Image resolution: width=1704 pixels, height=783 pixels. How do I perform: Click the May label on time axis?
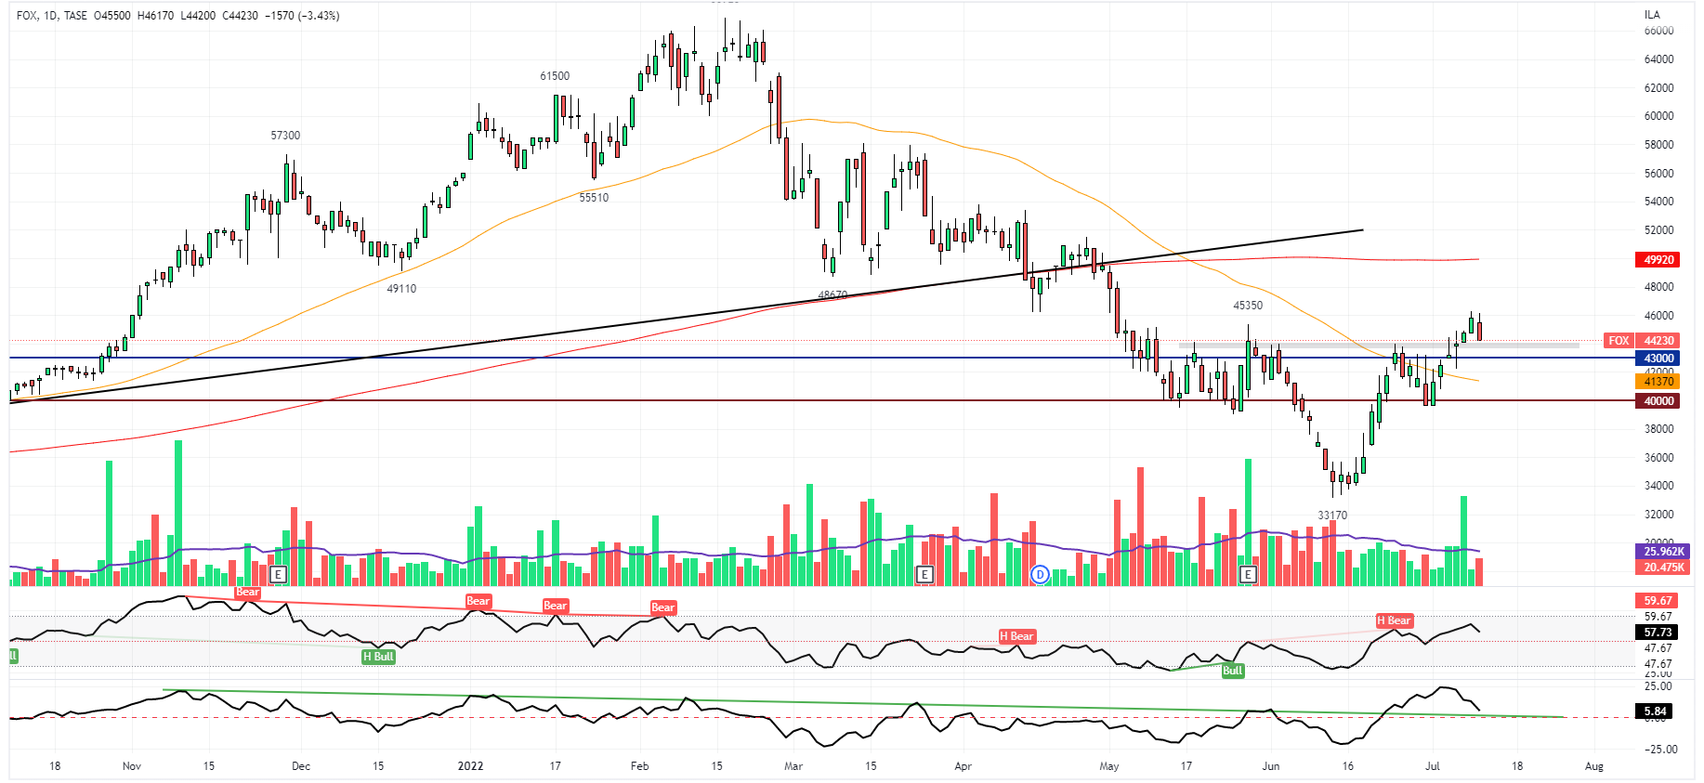(x=1109, y=766)
